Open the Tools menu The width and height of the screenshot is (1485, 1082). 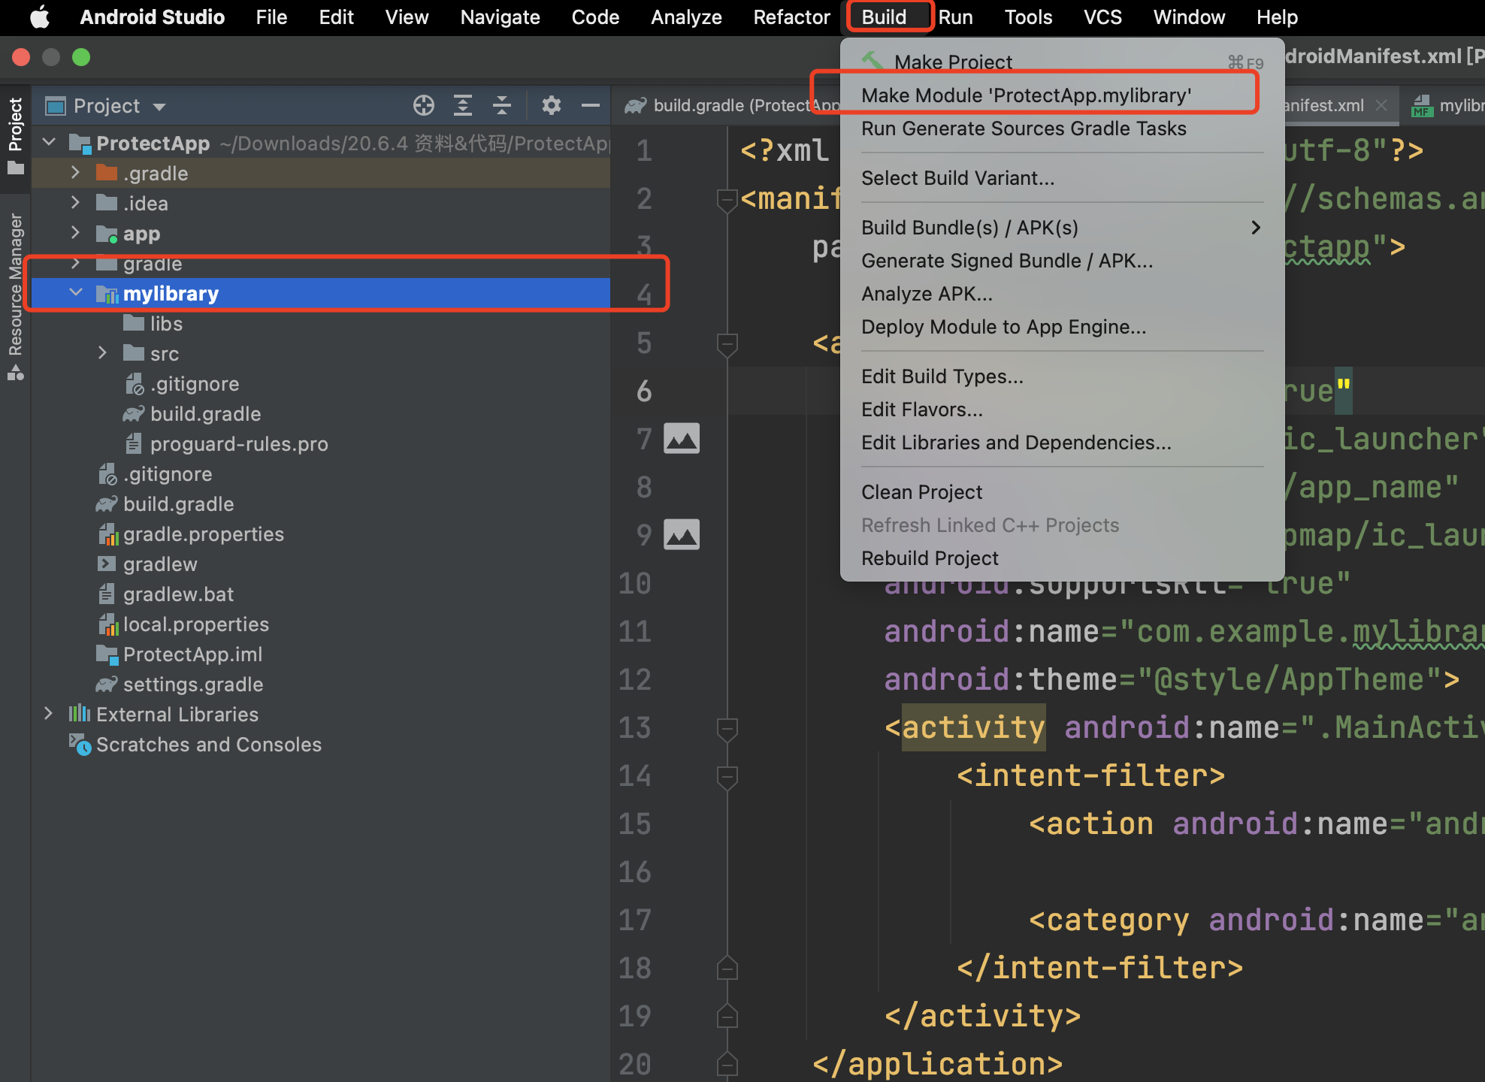[x=1028, y=17]
